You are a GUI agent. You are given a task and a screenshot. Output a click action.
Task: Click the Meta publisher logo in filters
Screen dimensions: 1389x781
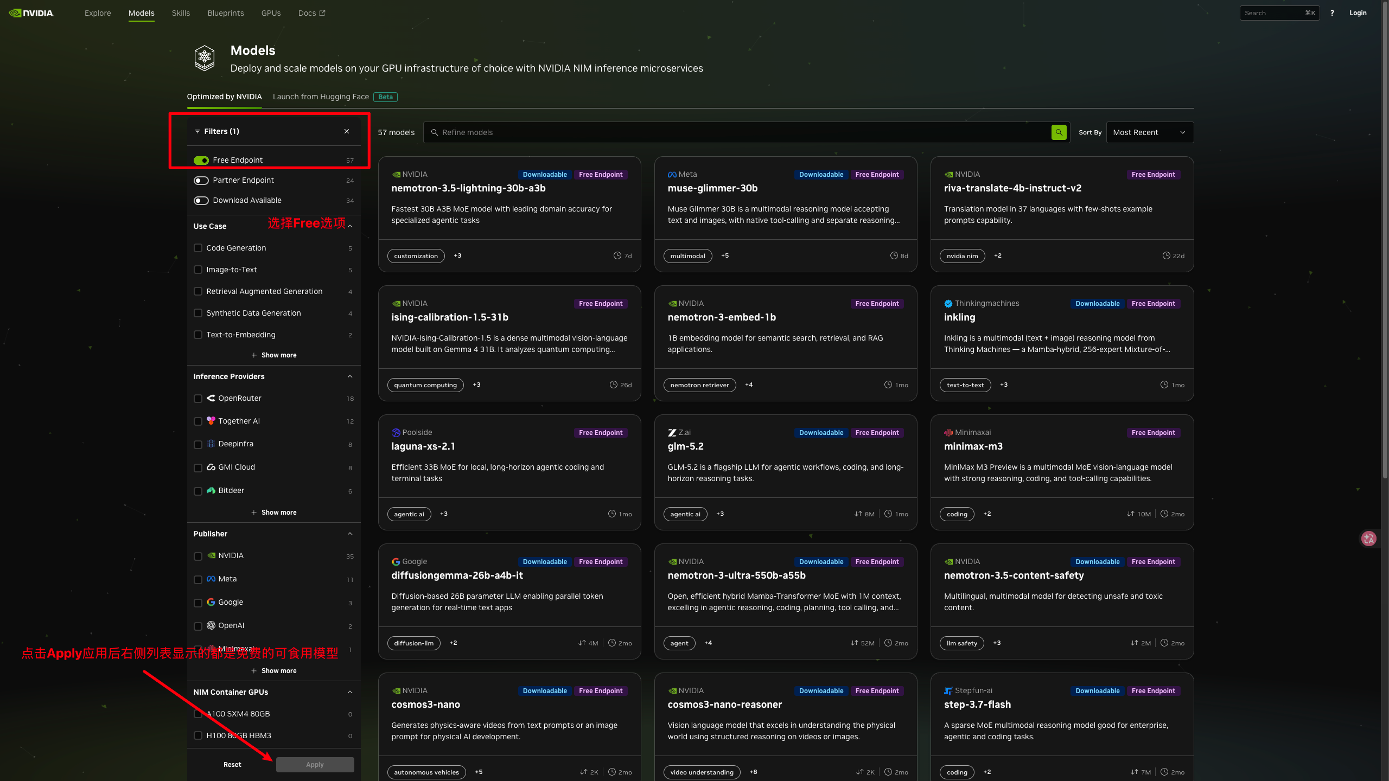[x=211, y=579]
